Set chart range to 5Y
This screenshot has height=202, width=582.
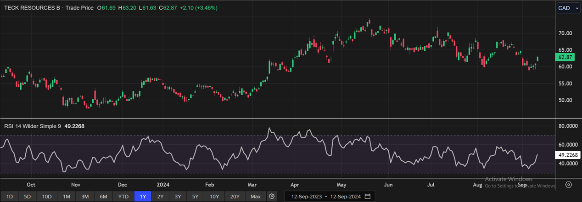tap(196, 197)
